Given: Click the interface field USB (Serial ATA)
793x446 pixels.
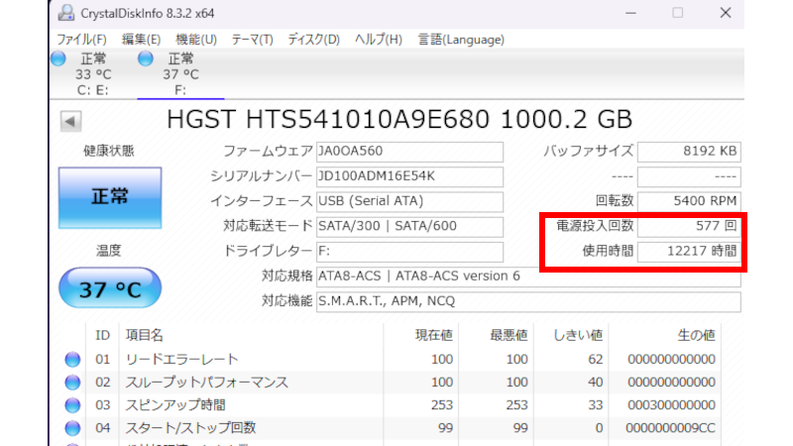Looking at the screenshot, I should point(409,201).
